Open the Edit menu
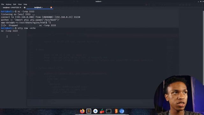This screenshot has height=115, width=204. (15, 4)
